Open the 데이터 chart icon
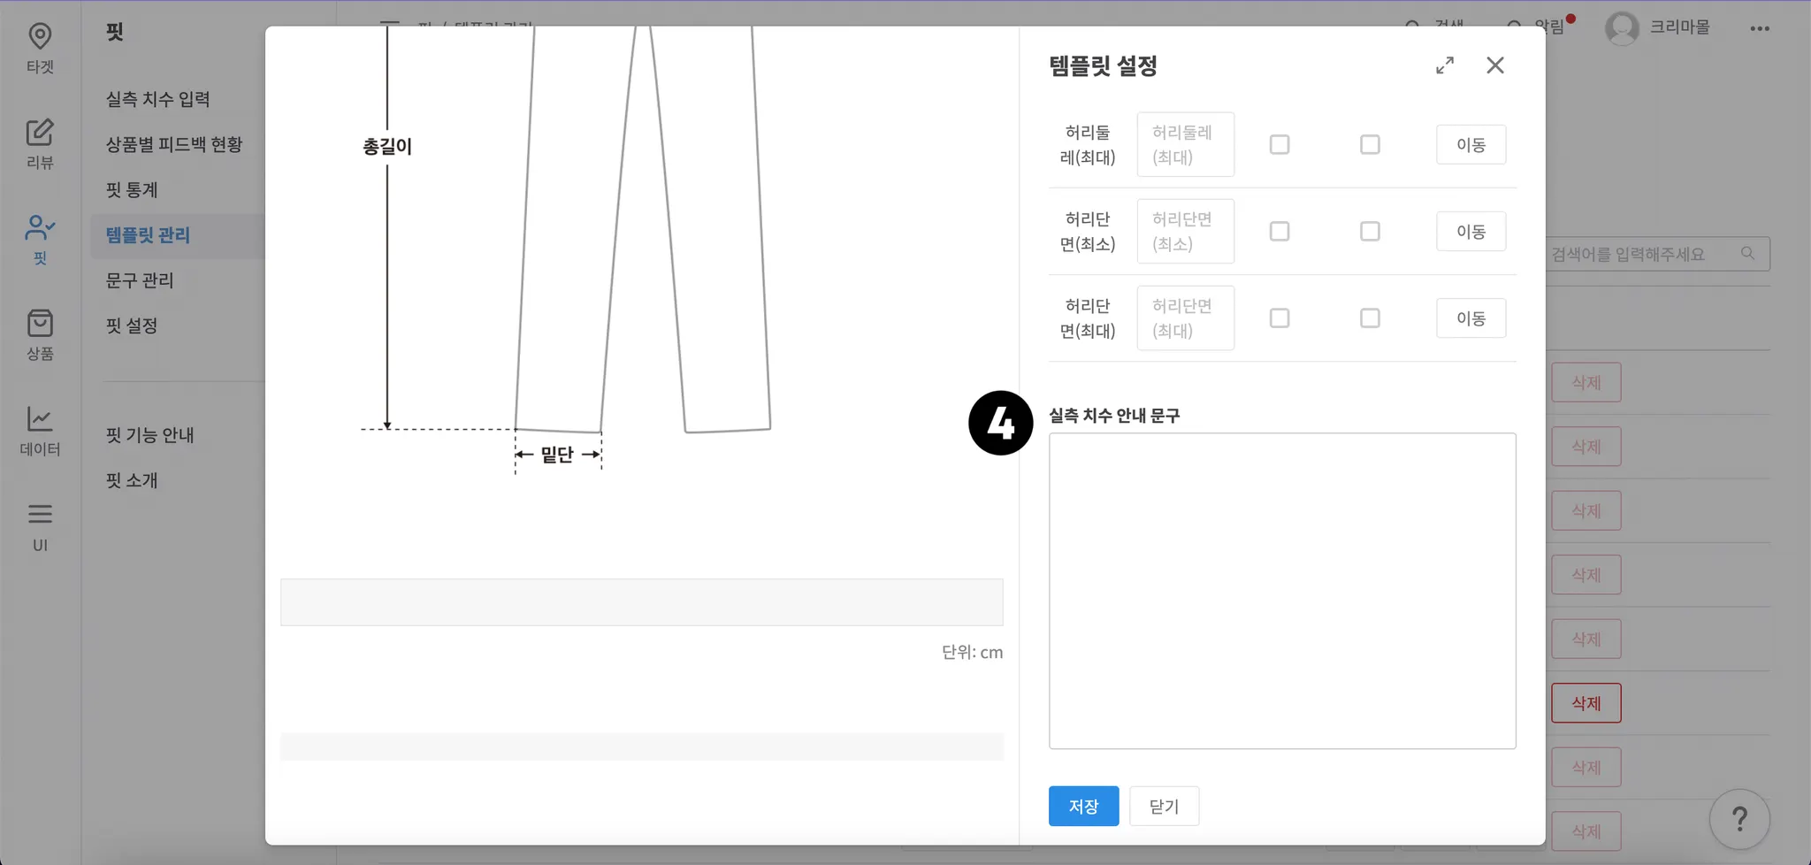1811x865 pixels. pyautogui.click(x=40, y=430)
